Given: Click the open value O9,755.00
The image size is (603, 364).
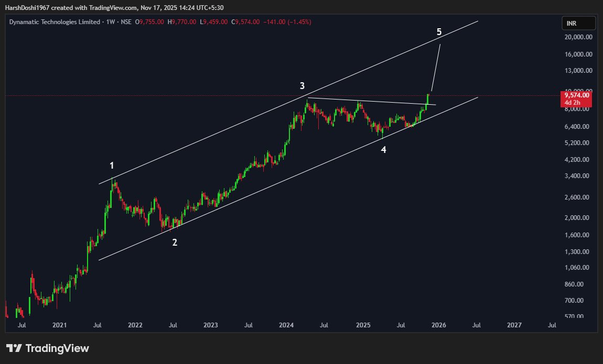Looking at the screenshot, I should click(x=149, y=22).
